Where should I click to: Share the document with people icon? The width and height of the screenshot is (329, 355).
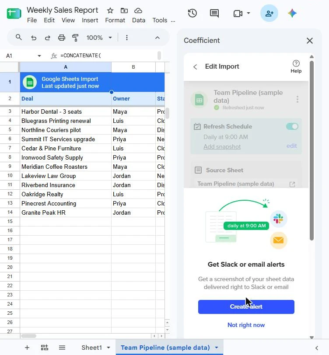269,13
